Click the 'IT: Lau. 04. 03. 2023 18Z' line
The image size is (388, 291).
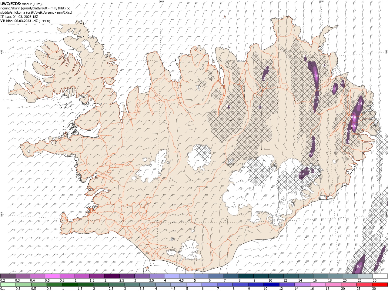[19, 17]
